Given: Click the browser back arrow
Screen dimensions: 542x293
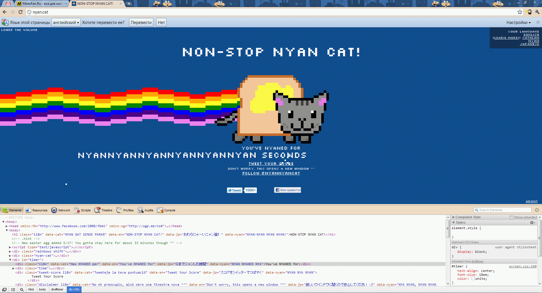Looking at the screenshot, I should 5,12.
